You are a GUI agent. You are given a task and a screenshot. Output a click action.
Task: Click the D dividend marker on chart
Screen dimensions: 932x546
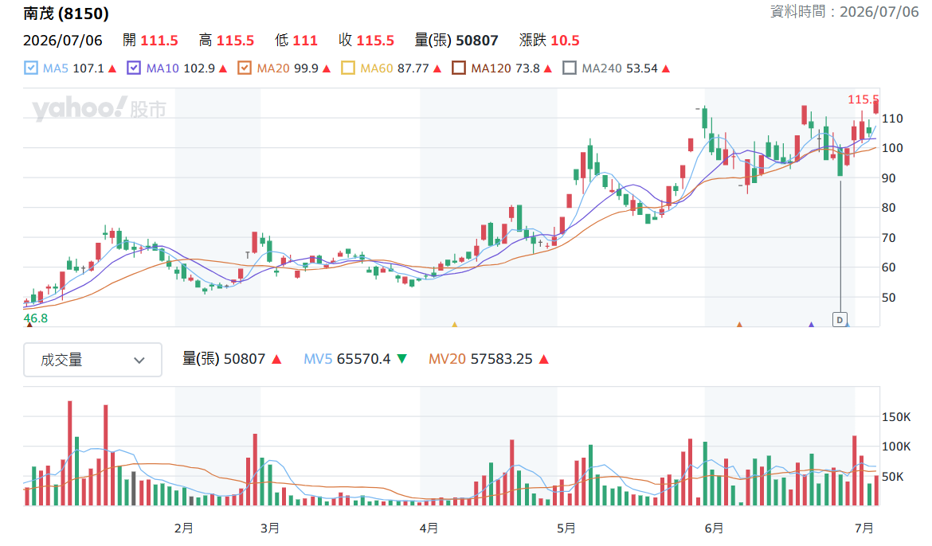(840, 320)
